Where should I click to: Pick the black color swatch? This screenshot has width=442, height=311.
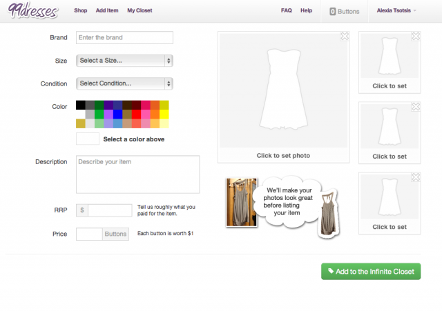pos(81,105)
